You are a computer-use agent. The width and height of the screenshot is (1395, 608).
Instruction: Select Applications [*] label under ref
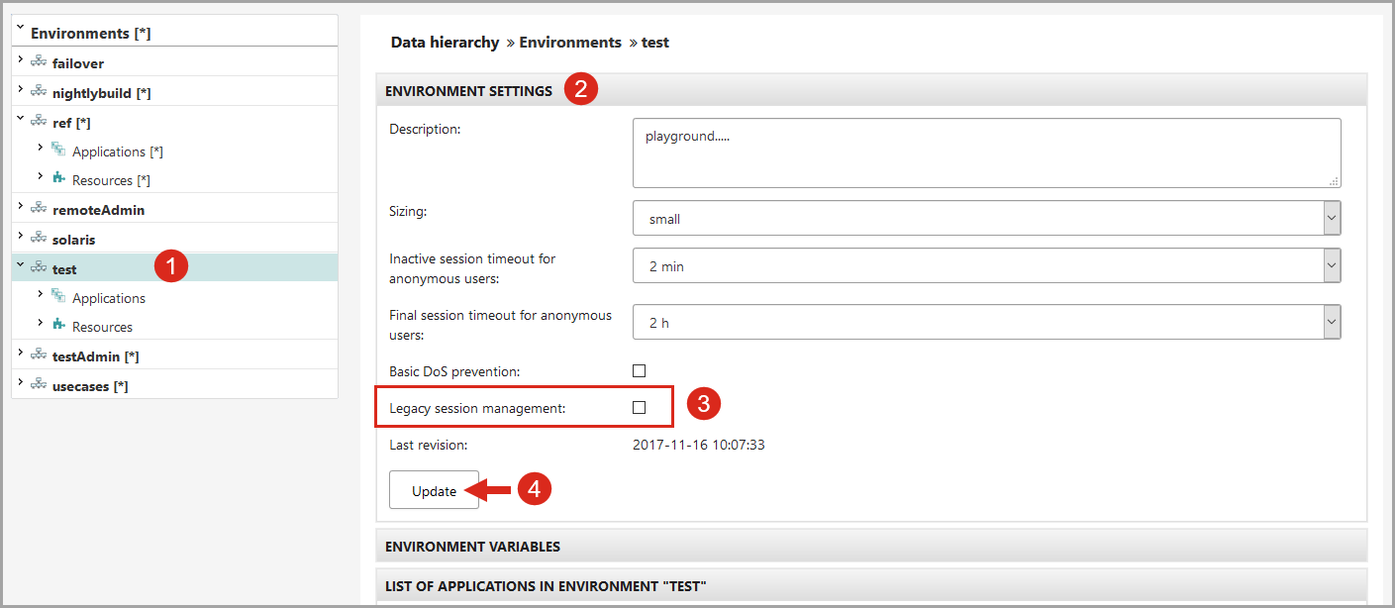118,152
